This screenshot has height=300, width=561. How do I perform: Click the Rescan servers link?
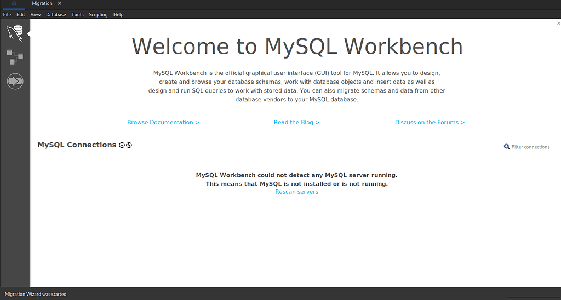tap(296, 192)
